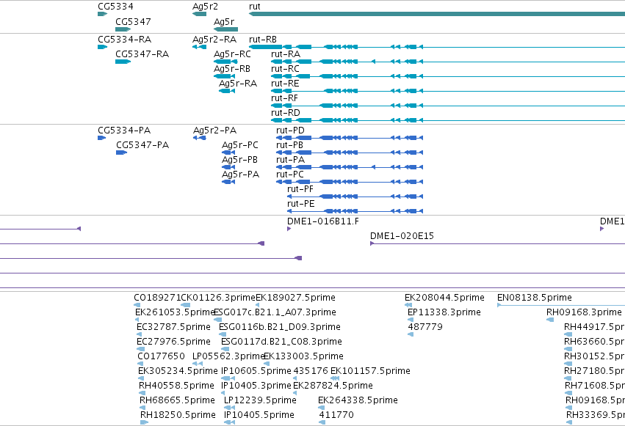Click the Ag5r-RC transcript label
The height and width of the screenshot is (426, 625).
point(232,54)
